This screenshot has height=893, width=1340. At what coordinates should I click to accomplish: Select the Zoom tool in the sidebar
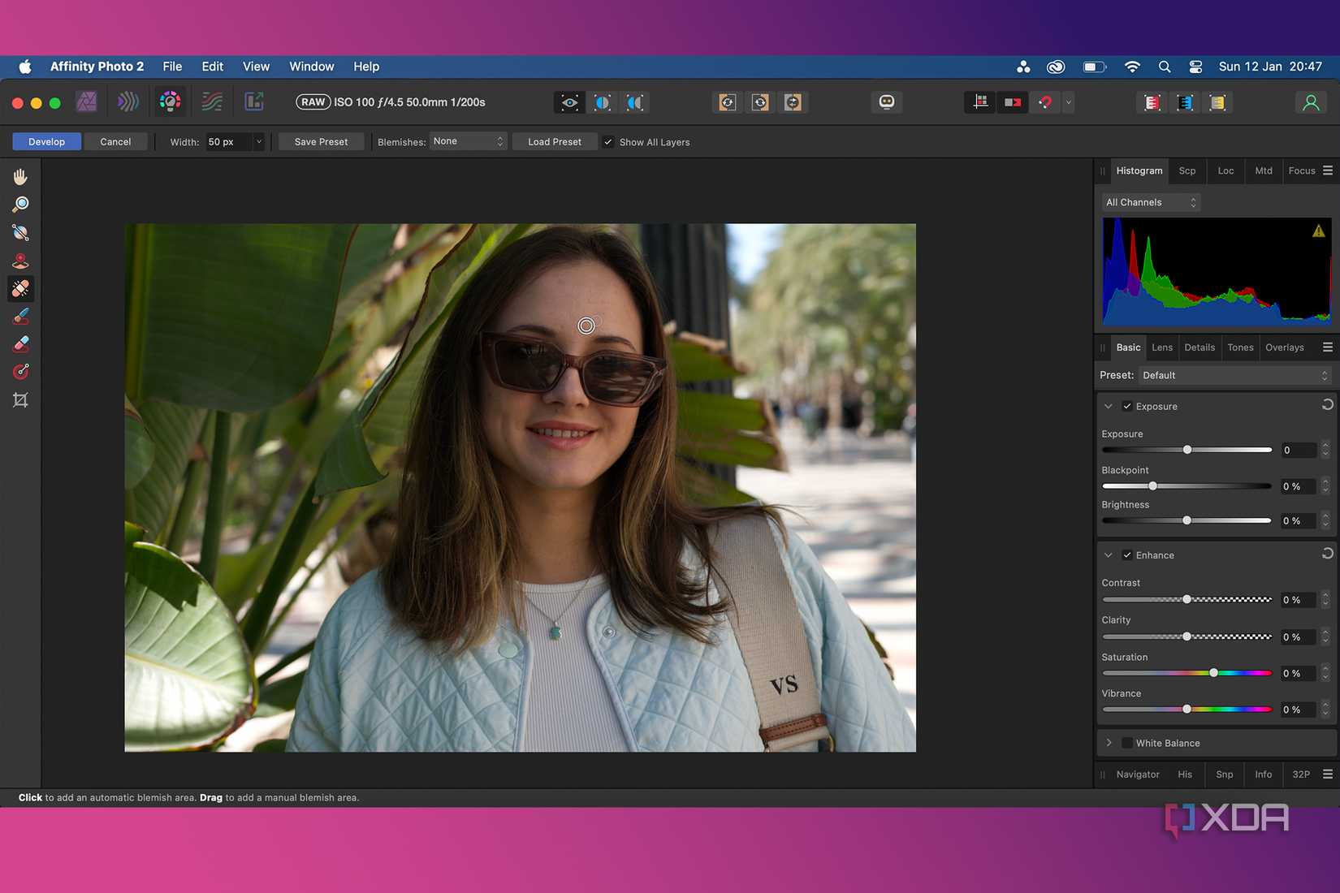[20, 204]
